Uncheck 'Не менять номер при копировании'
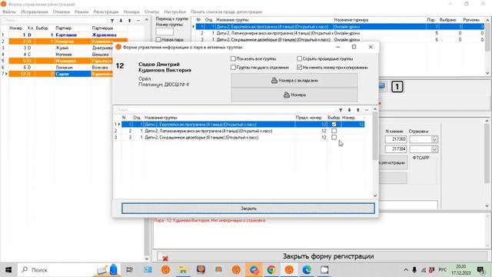Screen dimensions: 492x277 (x=299, y=67)
